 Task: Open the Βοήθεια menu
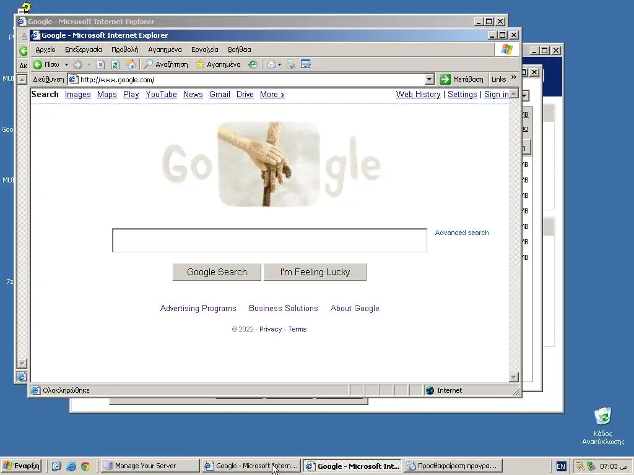click(x=240, y=49)
